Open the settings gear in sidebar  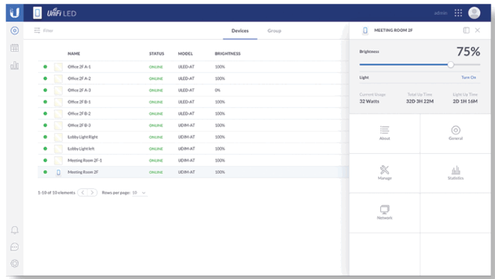pyautogui.click(x=15, y=263)
